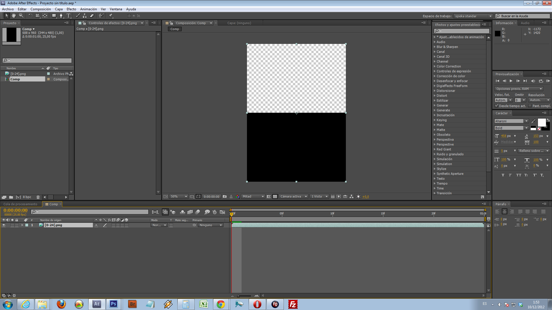Select the Eraser tool

click(x=92, y=16)
